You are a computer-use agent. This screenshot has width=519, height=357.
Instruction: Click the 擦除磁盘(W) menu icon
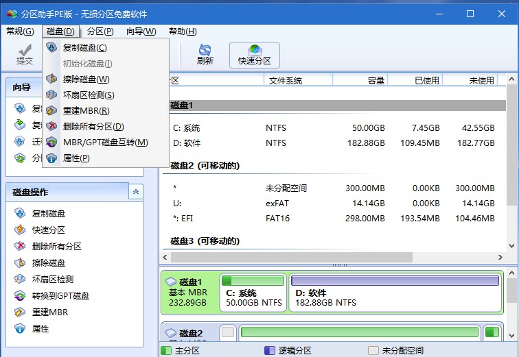pyautogui.click(x=51, y=79)
